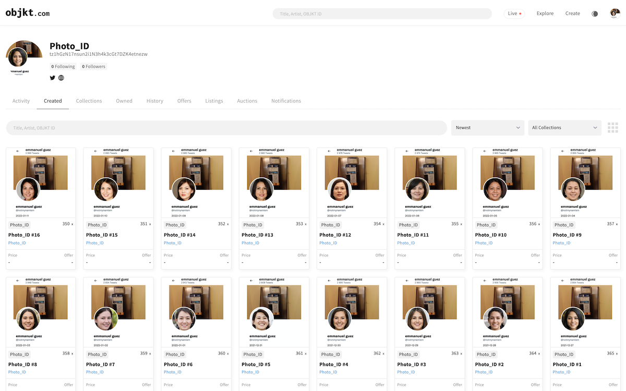Open the Auctions tab
626x391 pixels.
tap(247, 101)
